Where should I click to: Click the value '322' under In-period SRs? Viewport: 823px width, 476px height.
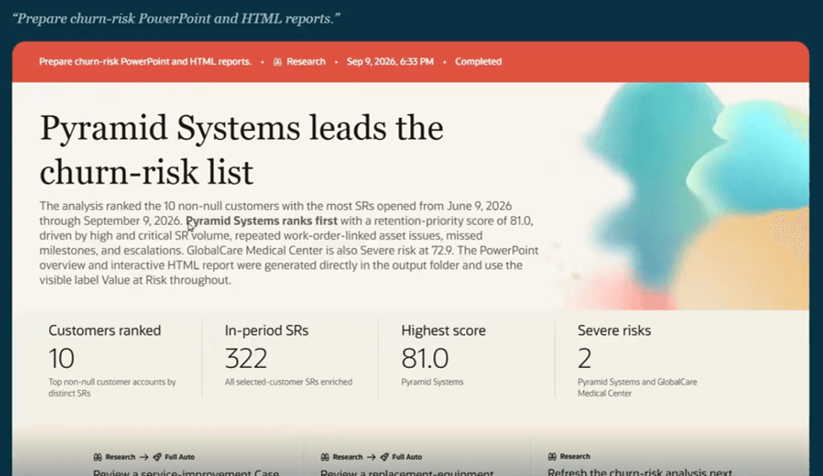tap(246, 359)
